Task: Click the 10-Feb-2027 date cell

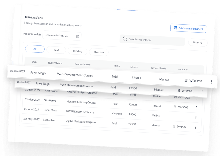Action: (32, 90)
